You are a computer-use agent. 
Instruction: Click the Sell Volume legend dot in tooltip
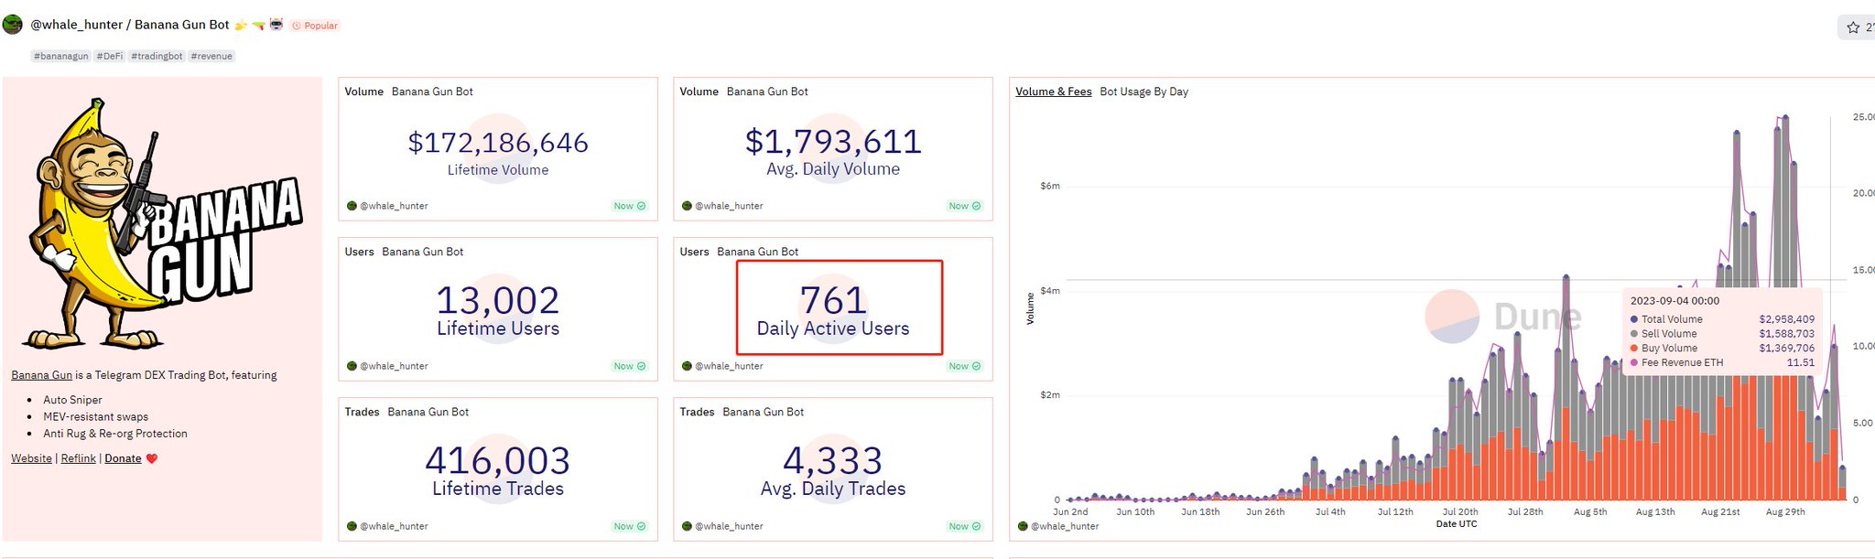pos(1634,334)
